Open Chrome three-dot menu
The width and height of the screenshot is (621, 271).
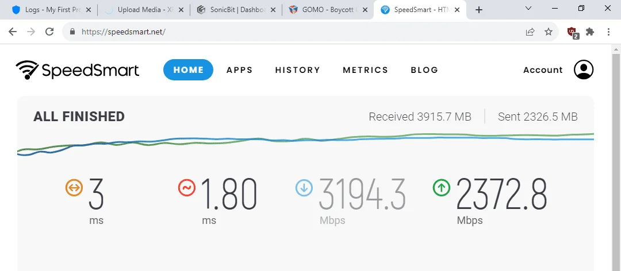[x=609, y=32]
